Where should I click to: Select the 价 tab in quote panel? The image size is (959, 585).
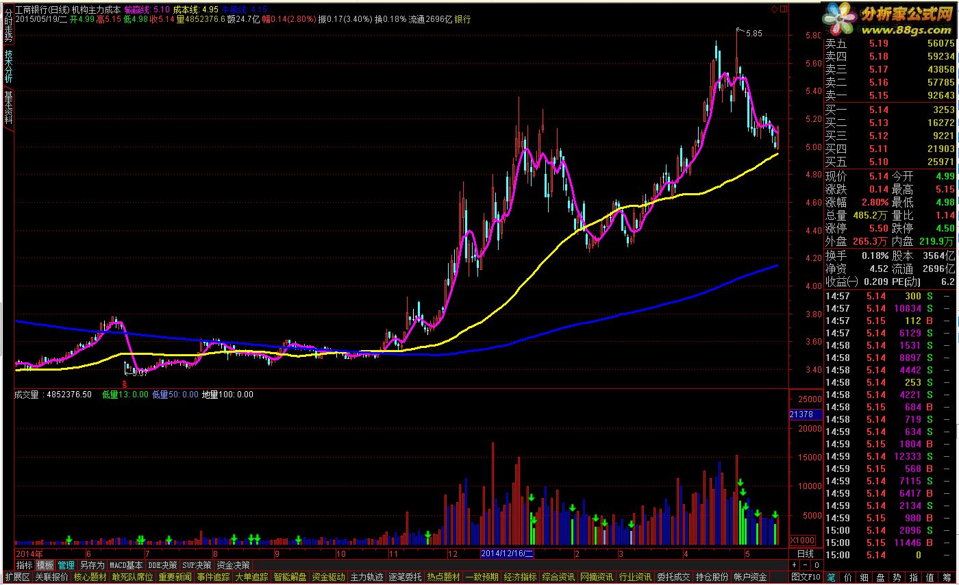(x=847, y=577)
